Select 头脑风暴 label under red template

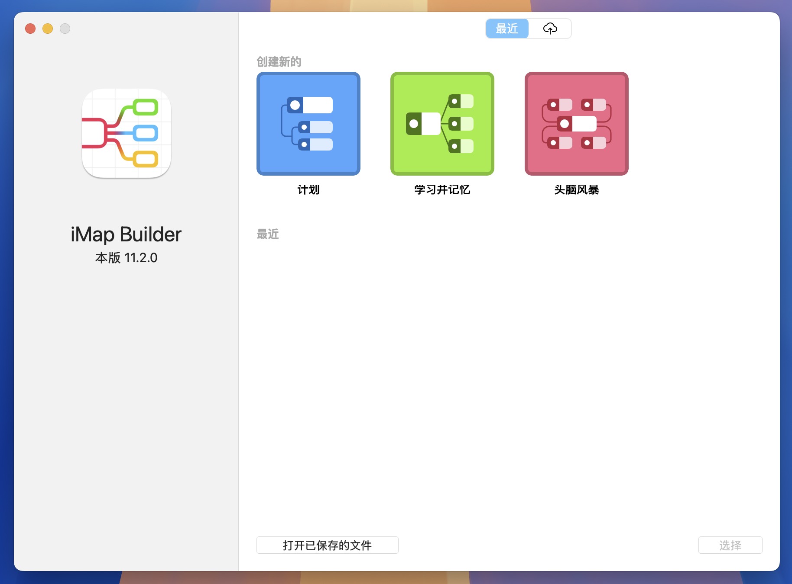coord(576,189)
